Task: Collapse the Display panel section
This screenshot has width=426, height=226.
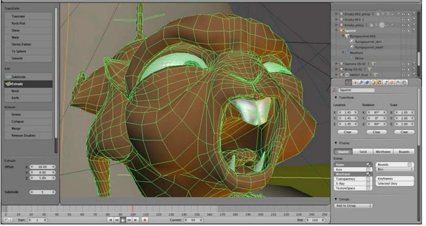Action: [336, 143]
